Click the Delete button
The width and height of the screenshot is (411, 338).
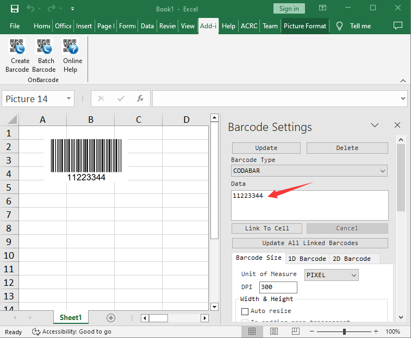[x=347, y=148]
